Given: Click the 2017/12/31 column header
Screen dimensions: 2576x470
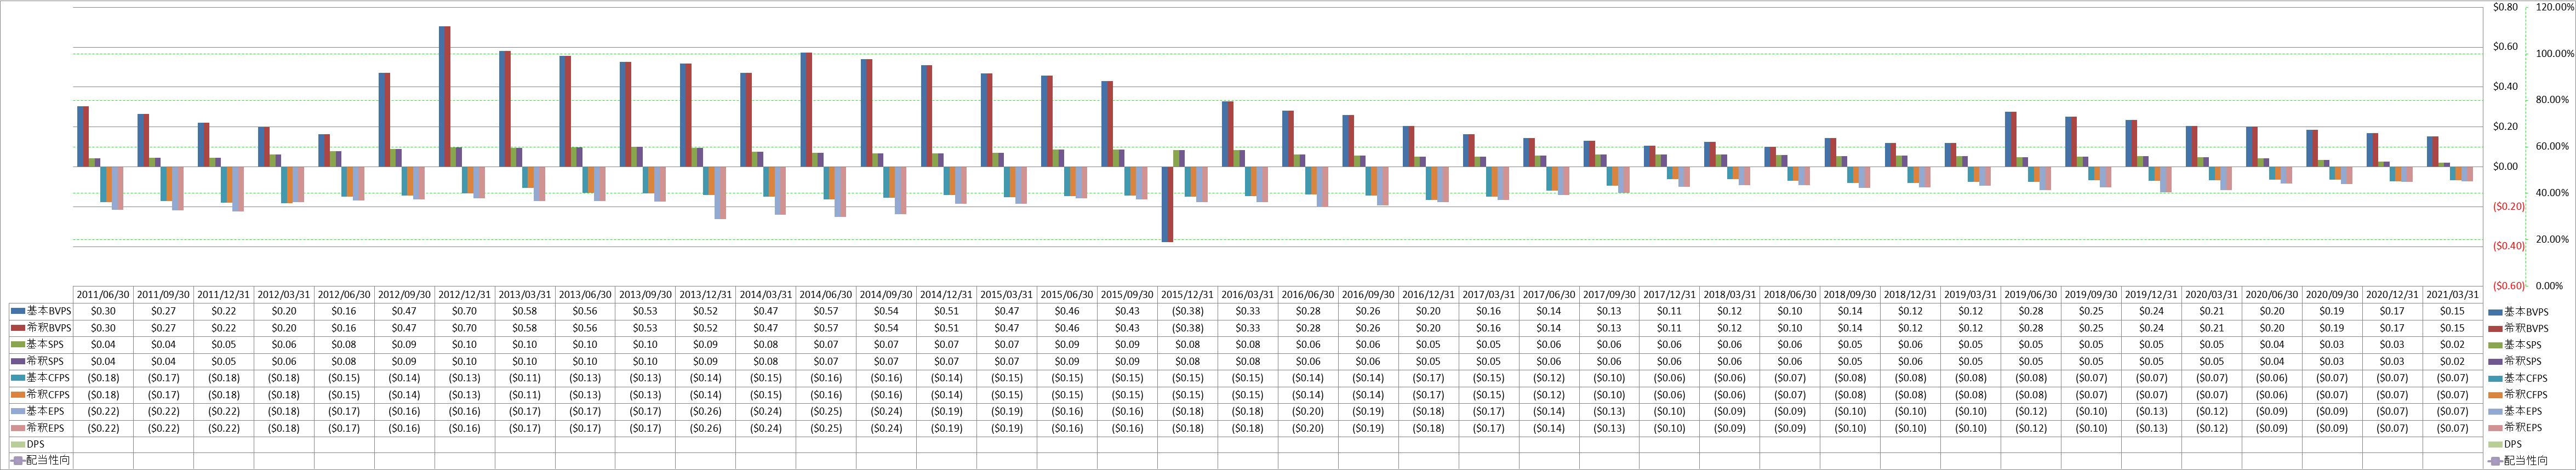Looking at the screenshot, I should coord(1670,295).
